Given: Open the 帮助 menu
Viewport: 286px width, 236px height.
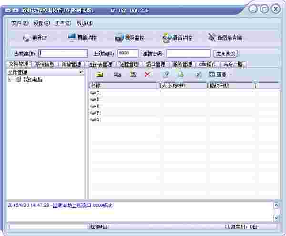Looking at the screenshot, I should 84,23.
